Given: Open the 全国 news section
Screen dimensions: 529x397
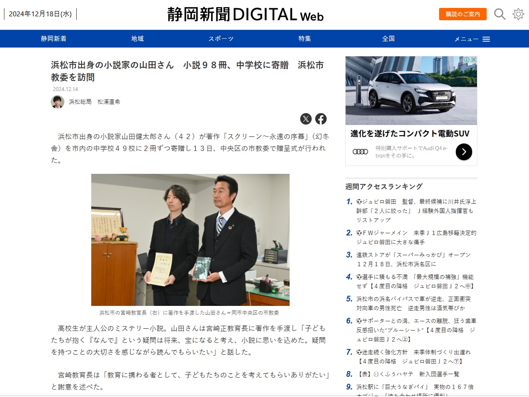Looking at the screenshot, I should tap(388, 39).
